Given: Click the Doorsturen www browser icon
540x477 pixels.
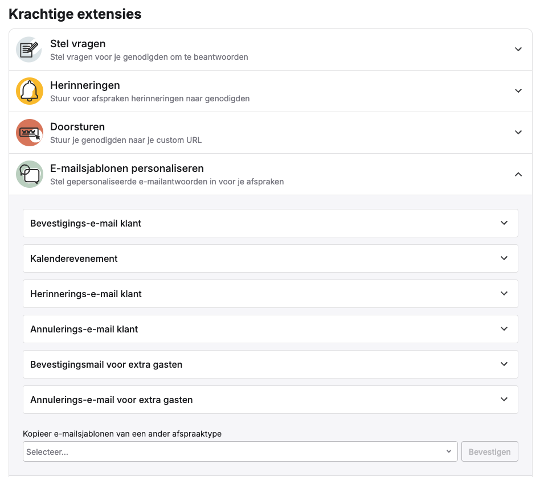Looking at the screenshot, I should coord(29,133).
